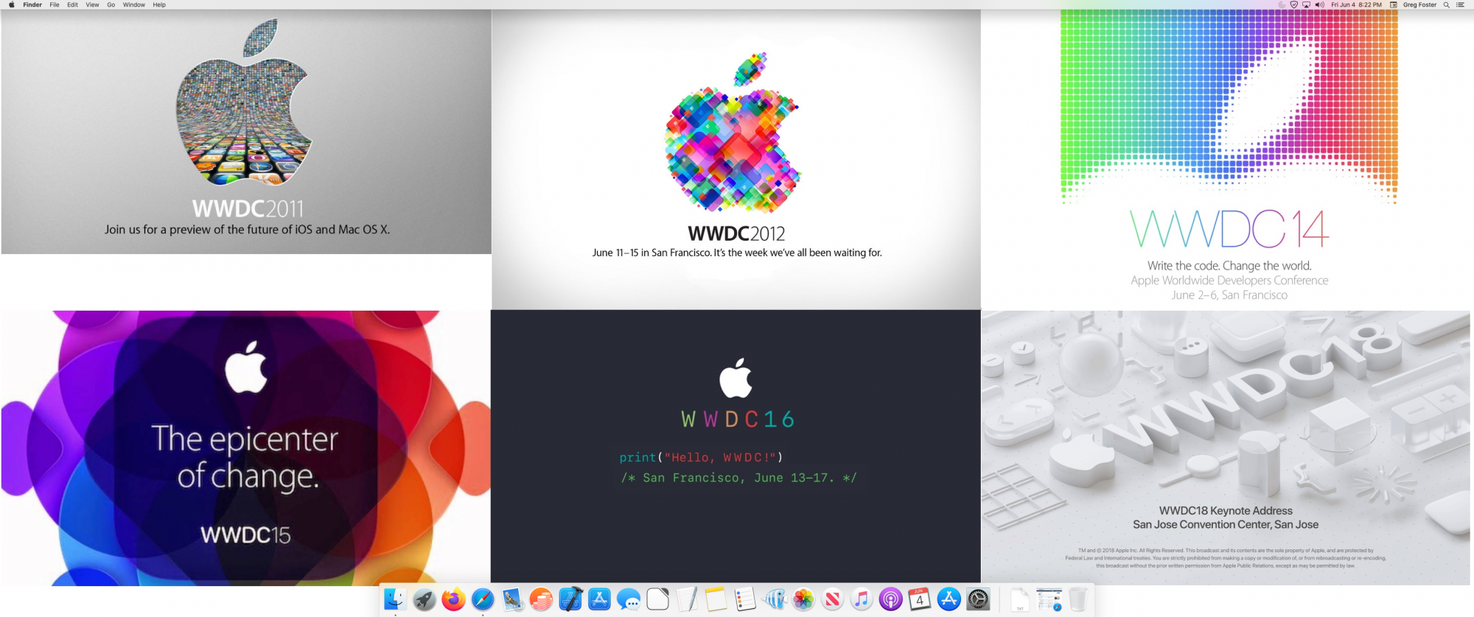Click the shield checkmark status icon
The width and height of the screenshot is (1474, 617).
(x=1294, y=4)
